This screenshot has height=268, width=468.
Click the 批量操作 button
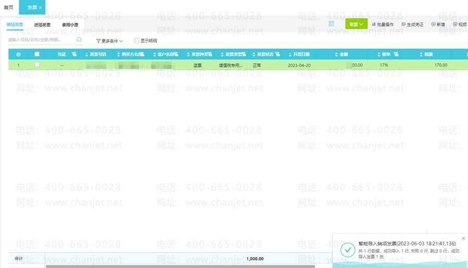tap(383, 24)
